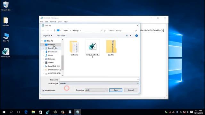The image size is (205, 115).
Task: Click the Save button
Action: 116,90
